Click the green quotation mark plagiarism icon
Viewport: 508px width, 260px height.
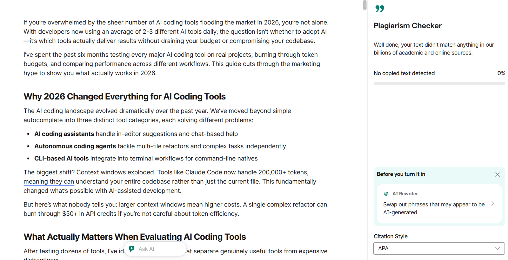point(379,9)
